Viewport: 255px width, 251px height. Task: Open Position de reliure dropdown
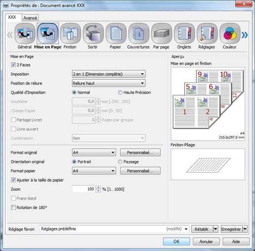point(109,83)
